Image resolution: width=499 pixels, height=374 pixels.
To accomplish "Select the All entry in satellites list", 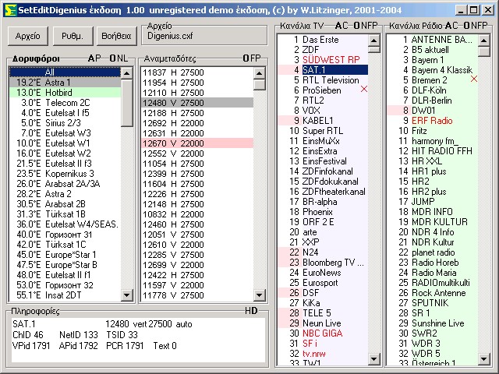I will pos(65,72).
